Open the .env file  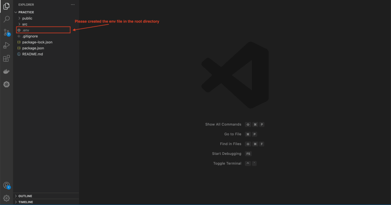[x=44, y=30]
